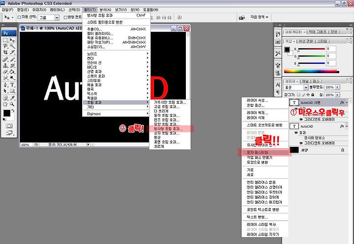Switch to the 색상 견본 tab

click(306, 41)
